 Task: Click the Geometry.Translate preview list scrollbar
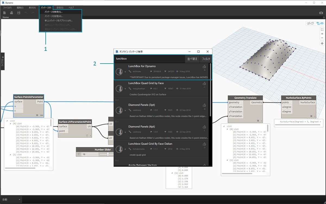coord(268,128)
